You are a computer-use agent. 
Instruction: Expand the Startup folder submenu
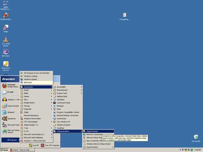pos(36,106)
